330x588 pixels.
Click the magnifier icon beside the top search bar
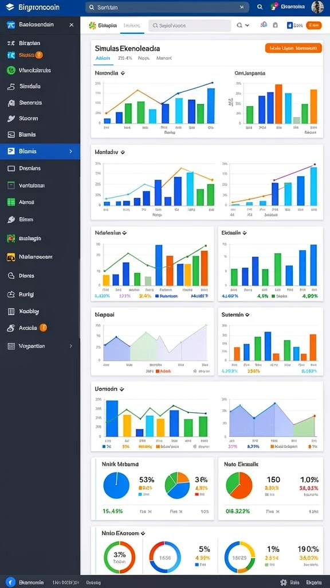coord(260,7)
